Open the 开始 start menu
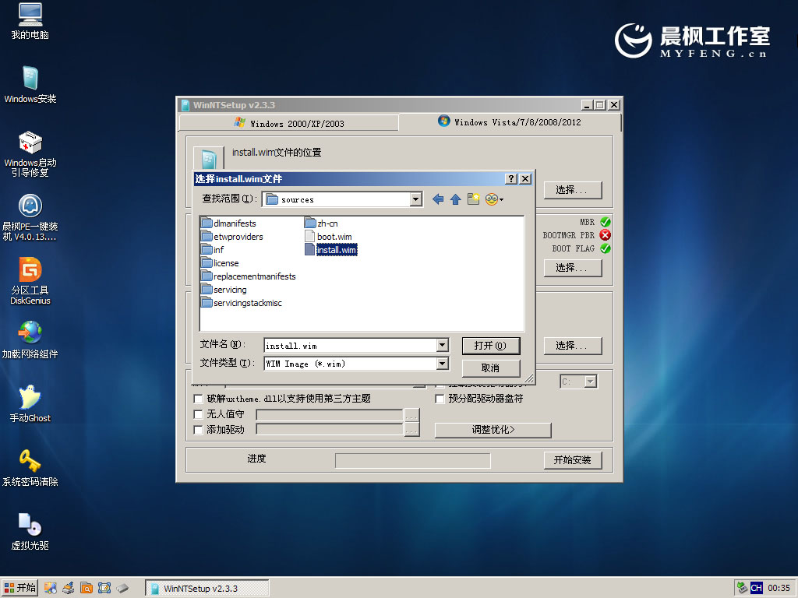 coord(19,588)
